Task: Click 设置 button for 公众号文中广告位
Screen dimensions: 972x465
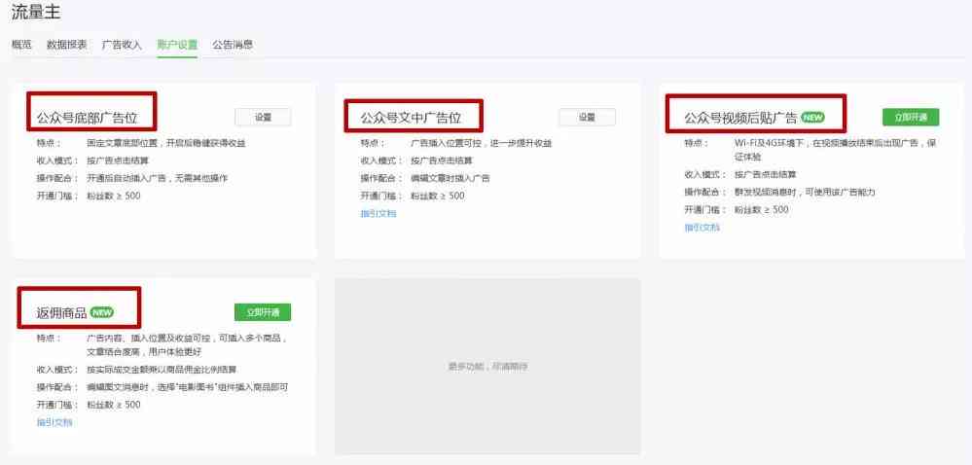Action: click(587, 117)
